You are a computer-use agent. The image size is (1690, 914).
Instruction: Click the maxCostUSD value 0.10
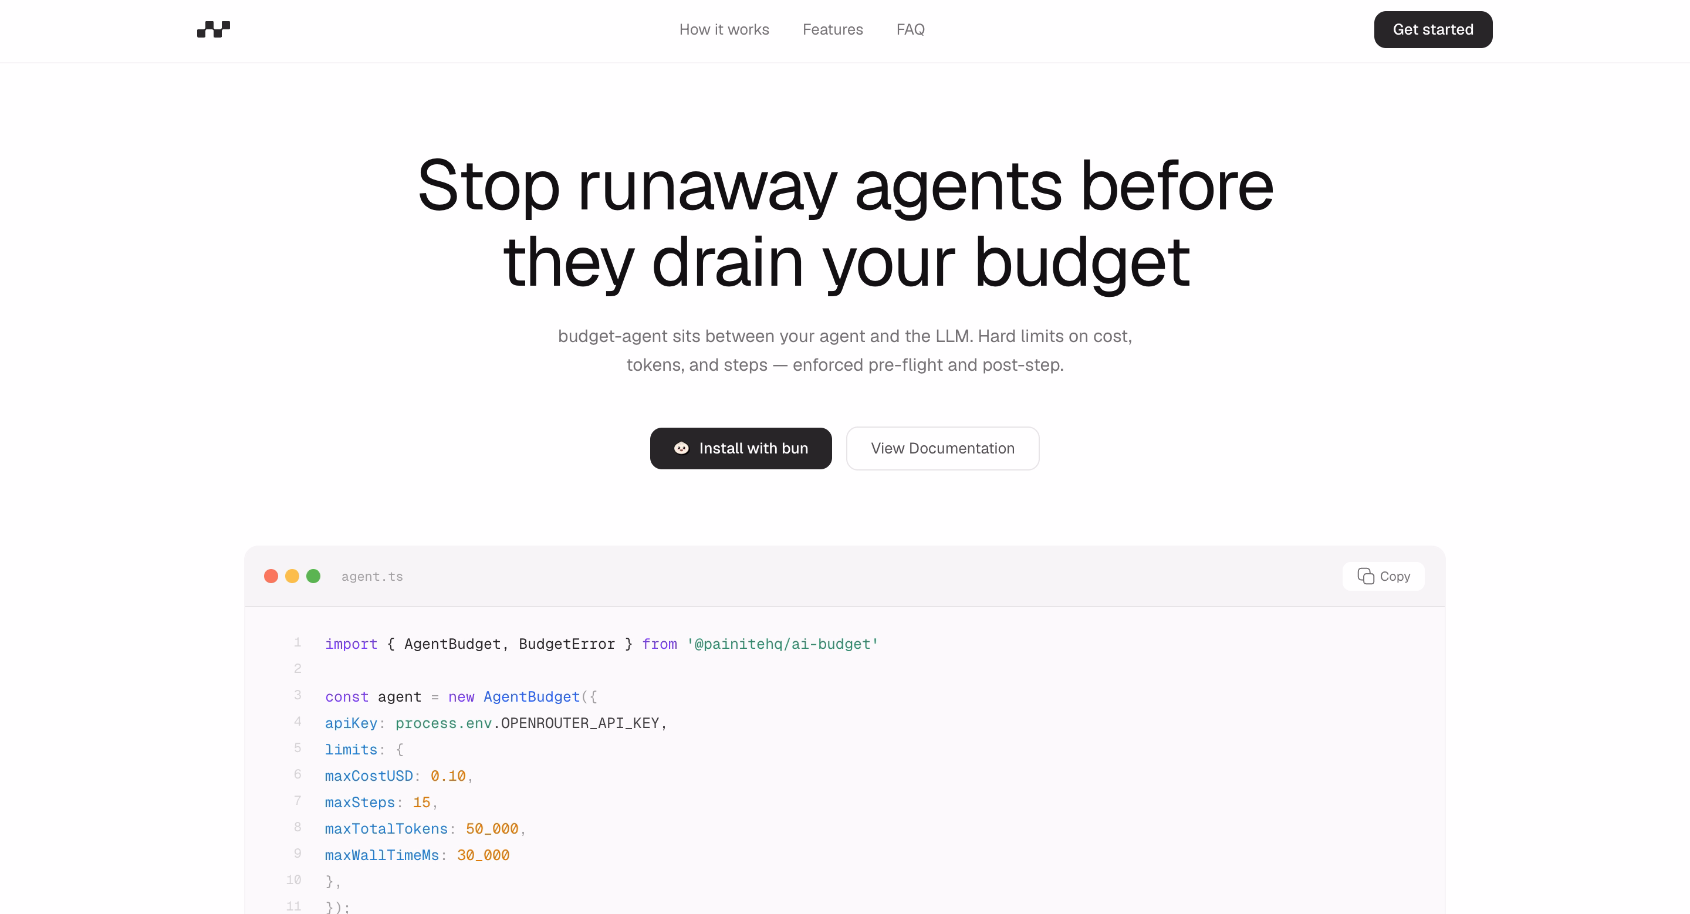tap(447, 776)
